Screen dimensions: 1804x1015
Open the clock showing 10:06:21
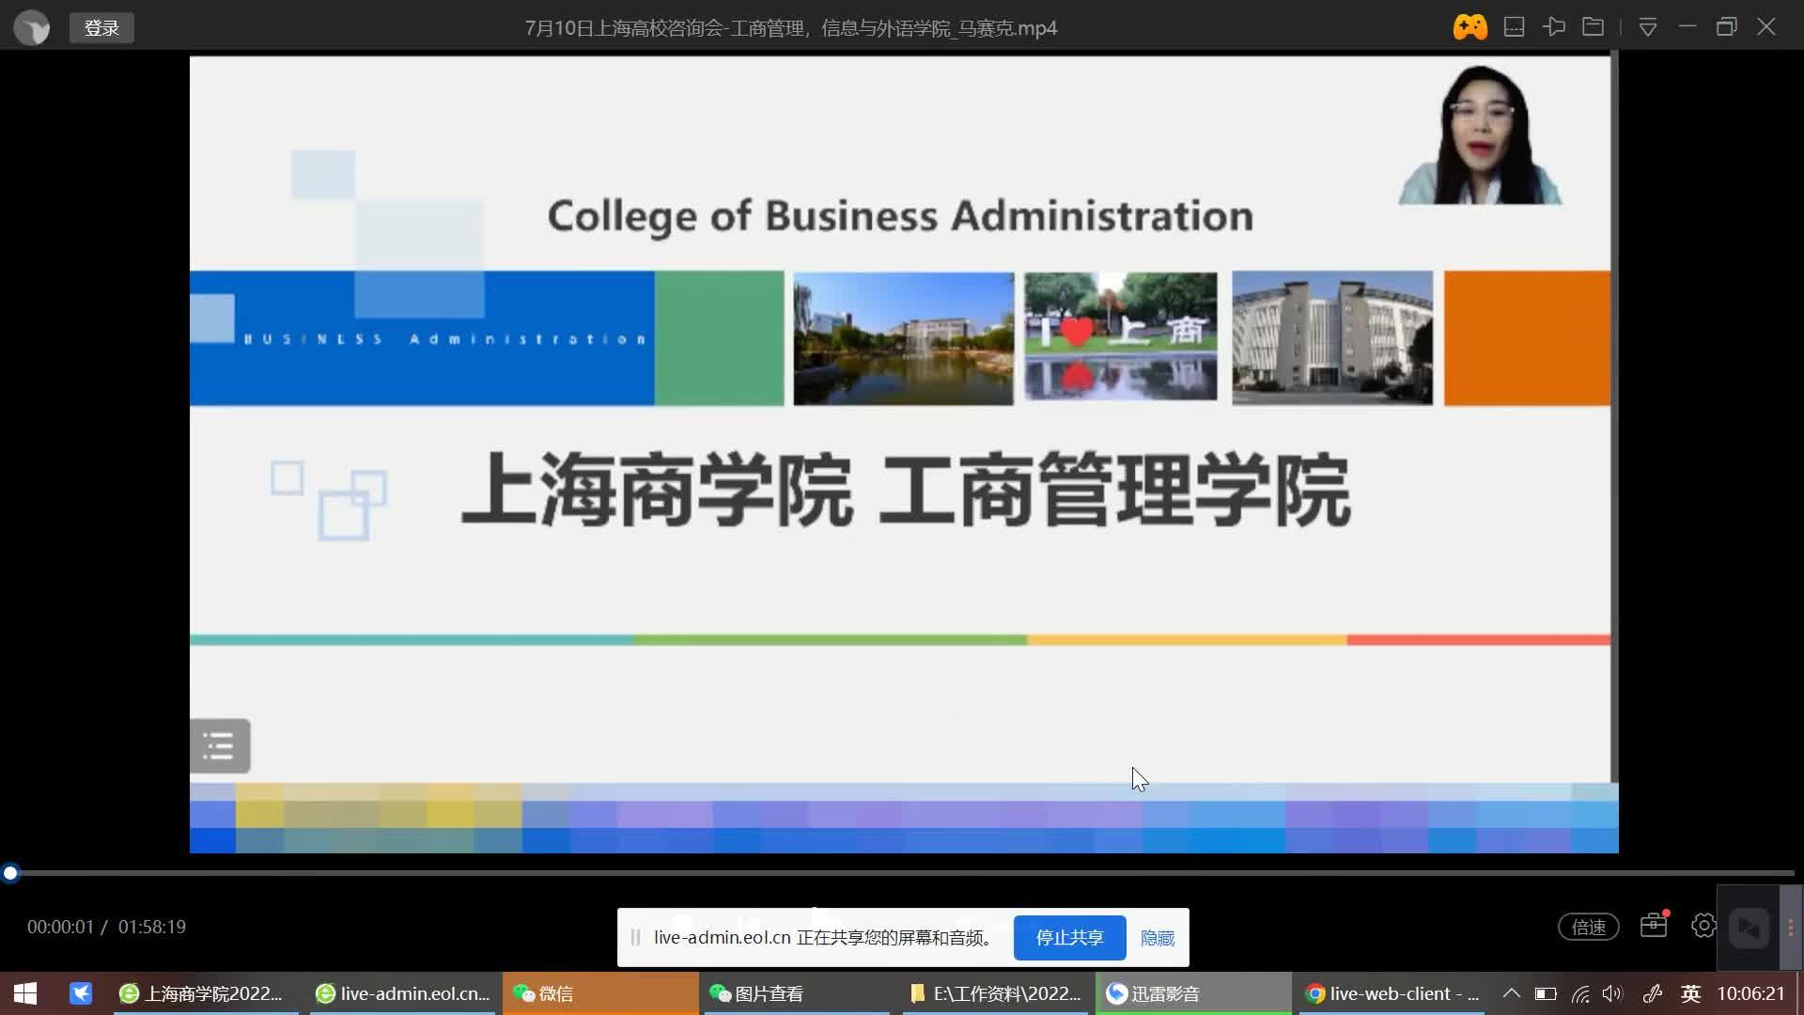click(1750, 993)
